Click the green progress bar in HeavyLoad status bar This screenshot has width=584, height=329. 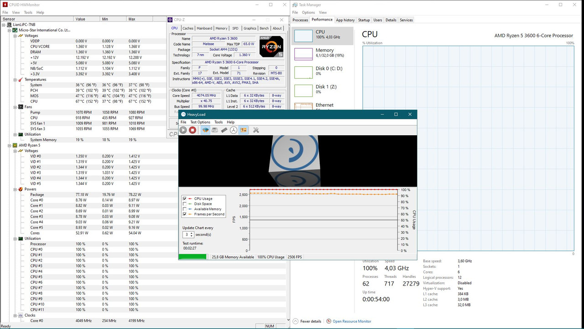pos(193,257)
